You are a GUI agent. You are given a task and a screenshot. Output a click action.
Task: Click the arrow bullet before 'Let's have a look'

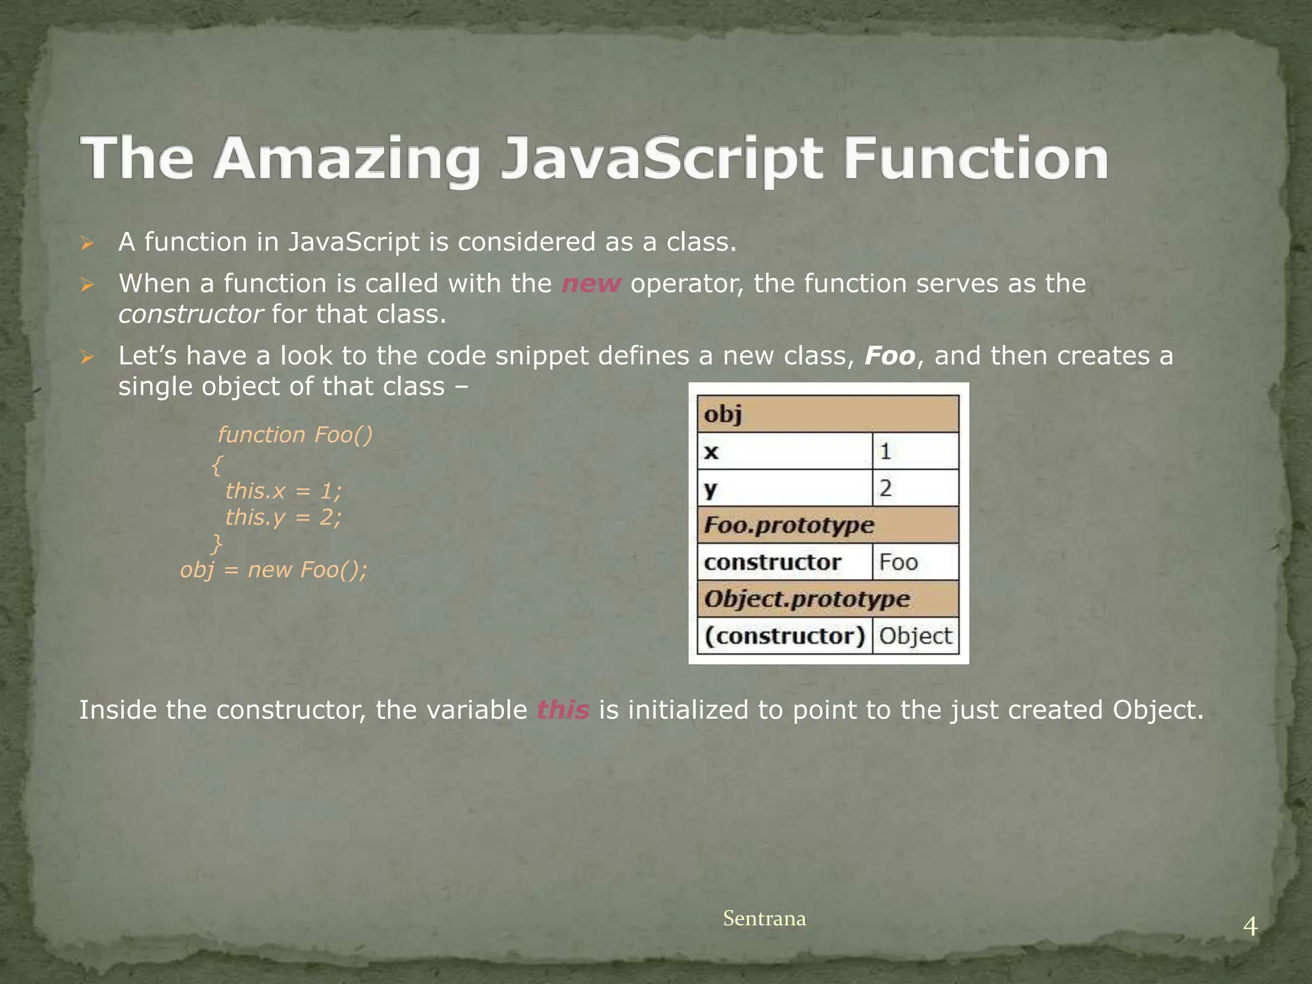coord(87,357)
